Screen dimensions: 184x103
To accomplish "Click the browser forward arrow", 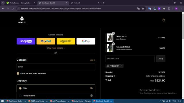I will coord(8,9).
